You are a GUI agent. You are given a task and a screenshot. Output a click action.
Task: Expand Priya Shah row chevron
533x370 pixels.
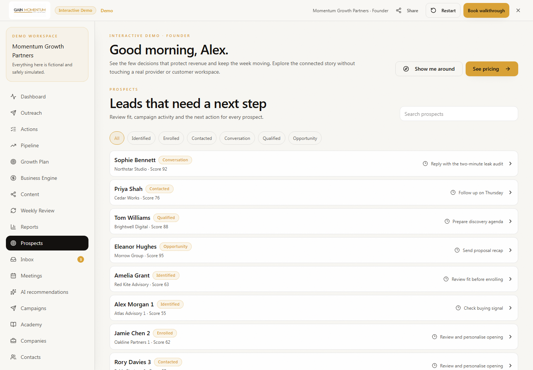pos(510,192)
